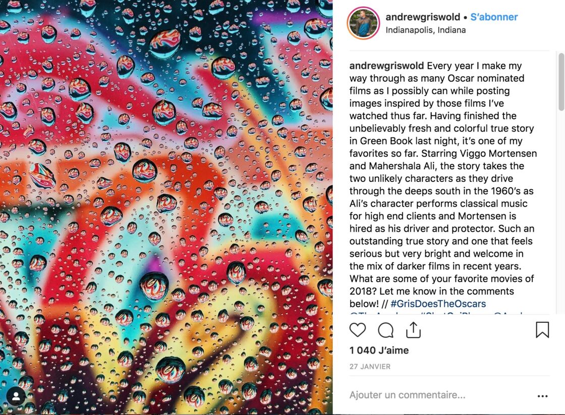
Task: Share the post using the upload arrow icon
Action: coord(413,330)
